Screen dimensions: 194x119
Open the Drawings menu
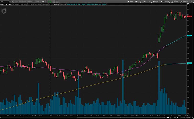pyautogui.click(x=165, y=1)
